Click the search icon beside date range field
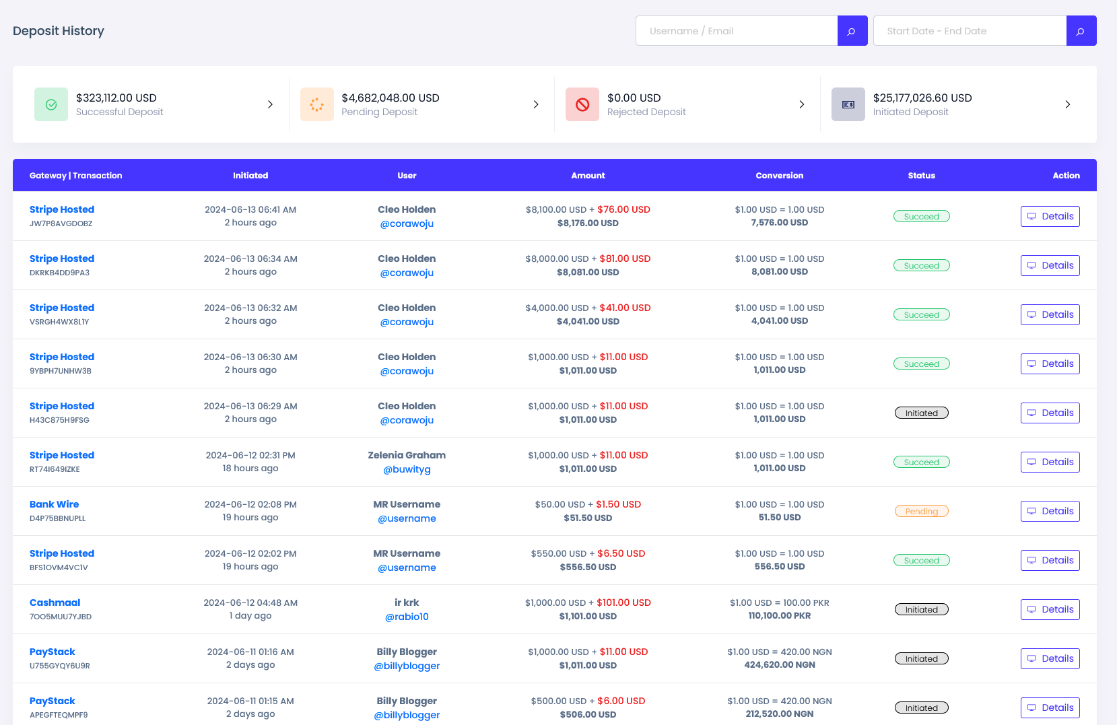Screen dimensions: 1117x725 click(x=1081, y=31)
